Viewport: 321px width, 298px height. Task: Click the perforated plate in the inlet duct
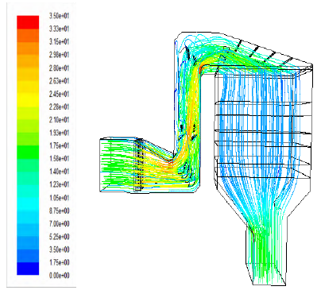coord(139,164)
